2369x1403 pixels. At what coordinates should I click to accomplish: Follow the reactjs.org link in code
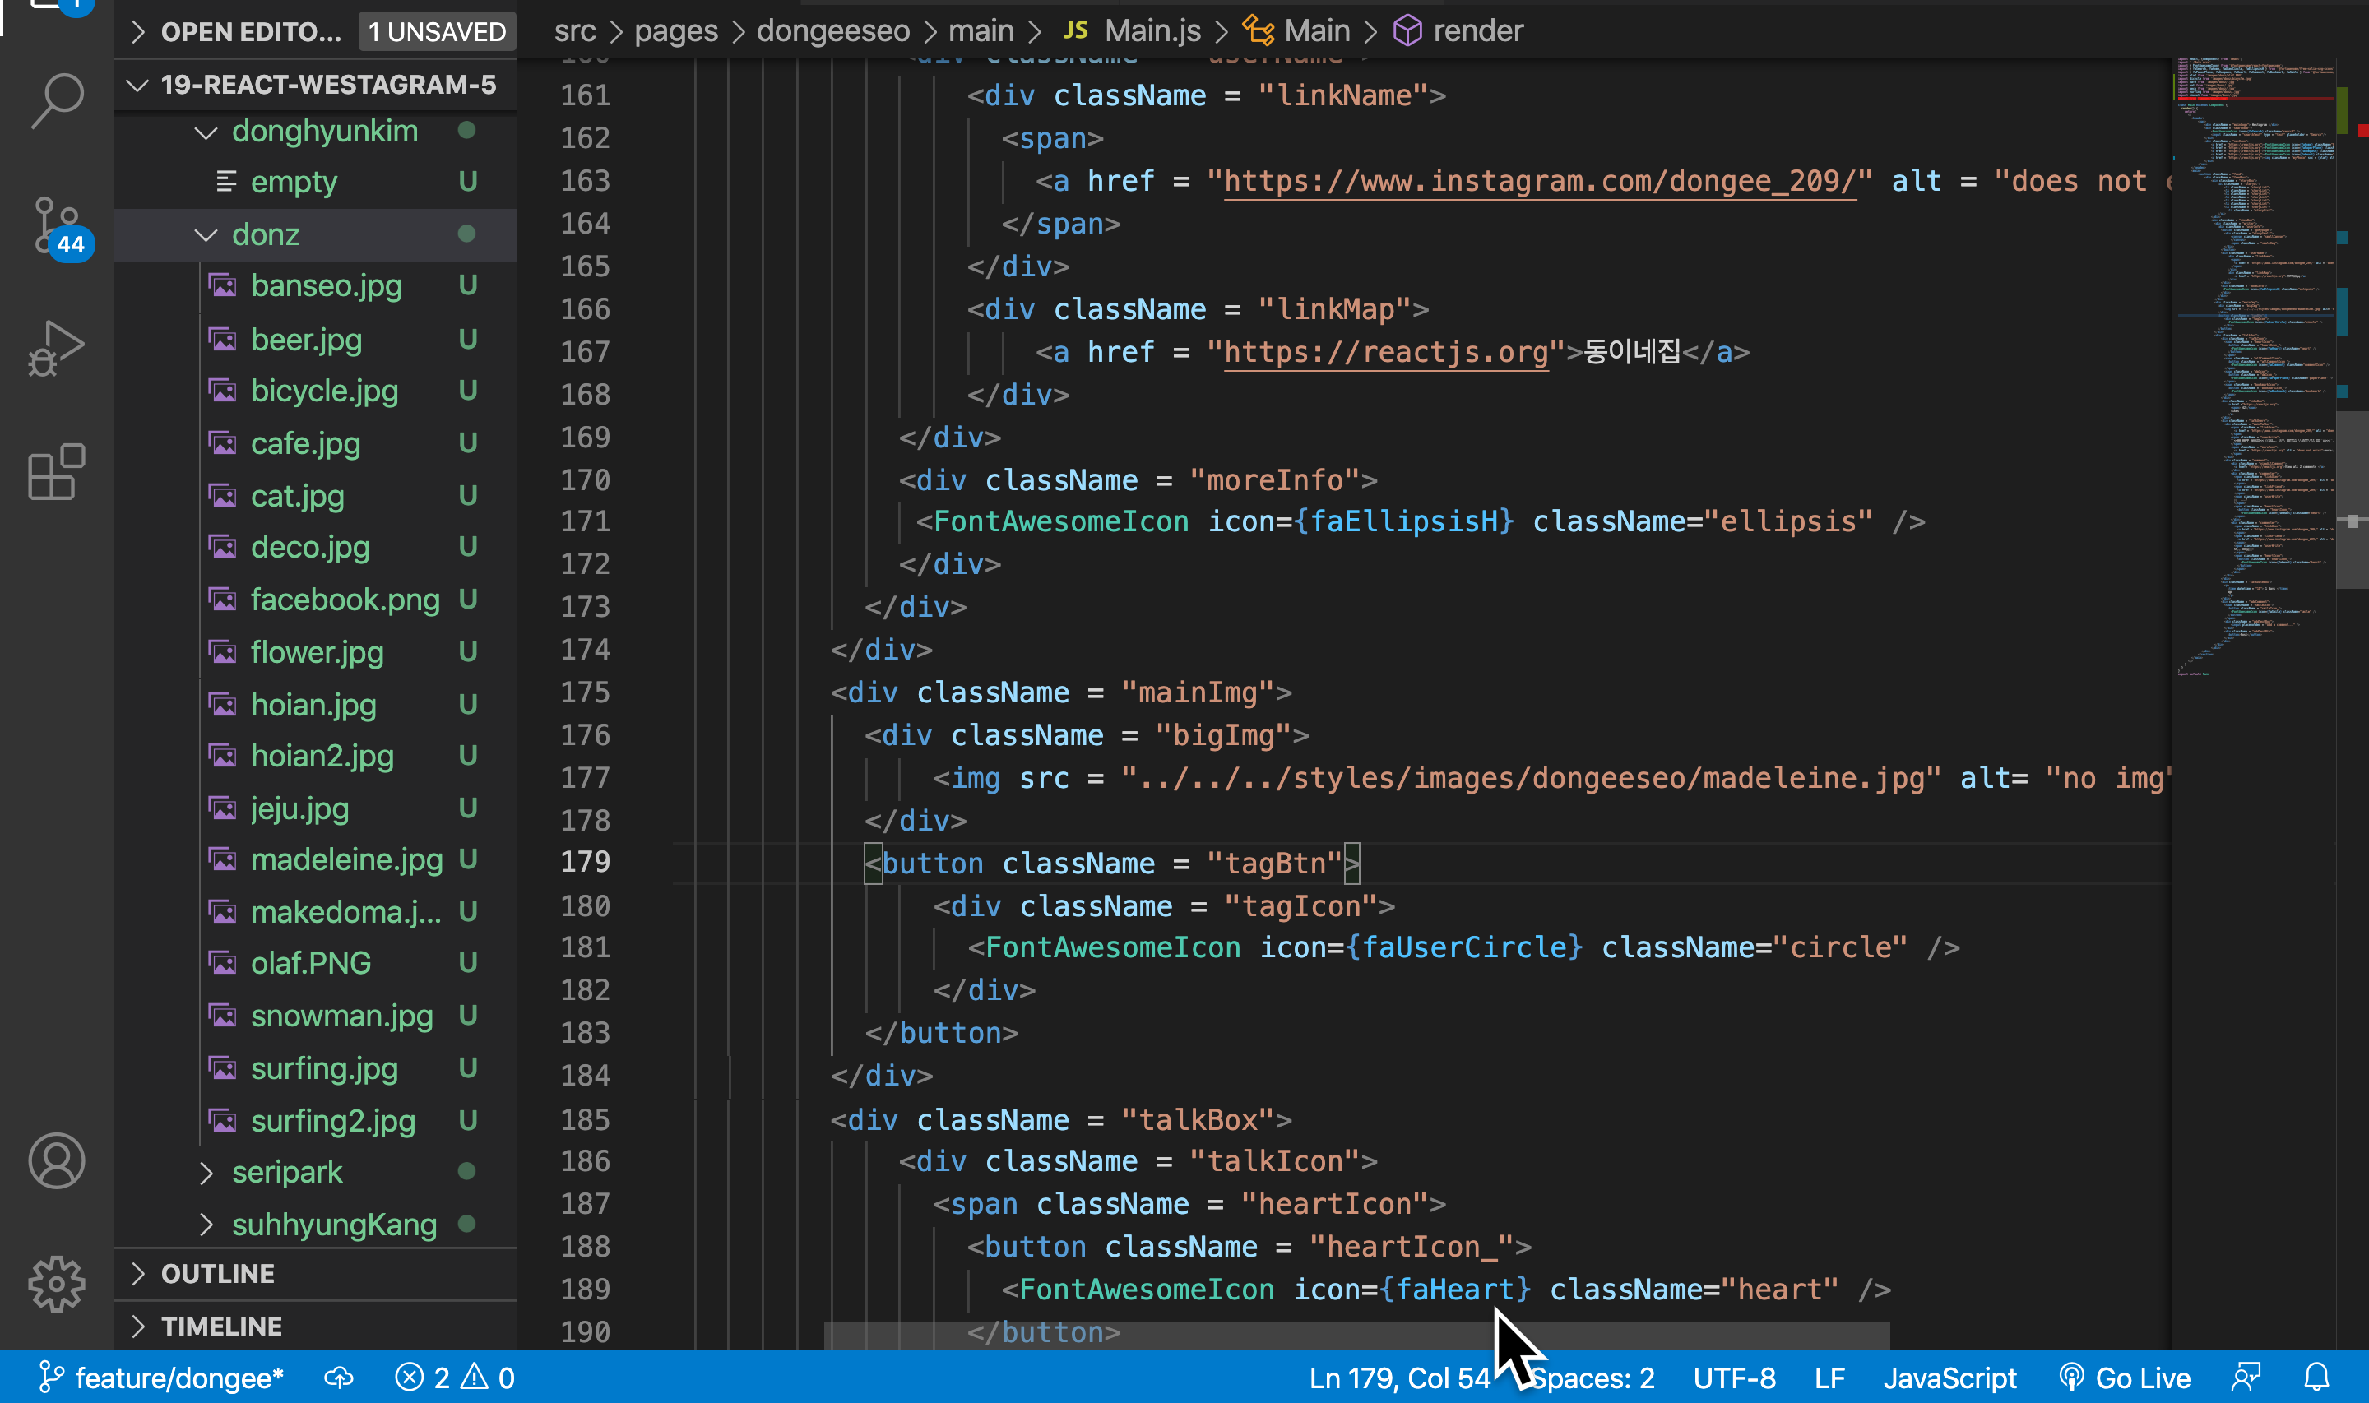(1386, 352)
